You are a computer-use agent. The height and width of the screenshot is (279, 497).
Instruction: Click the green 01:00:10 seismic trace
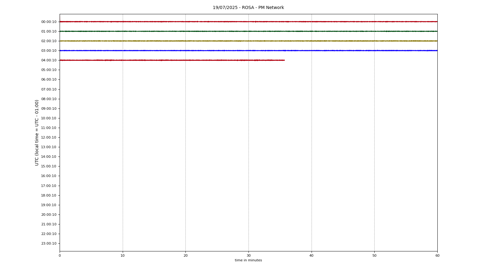pyautogui.click(x=248, y=31)
